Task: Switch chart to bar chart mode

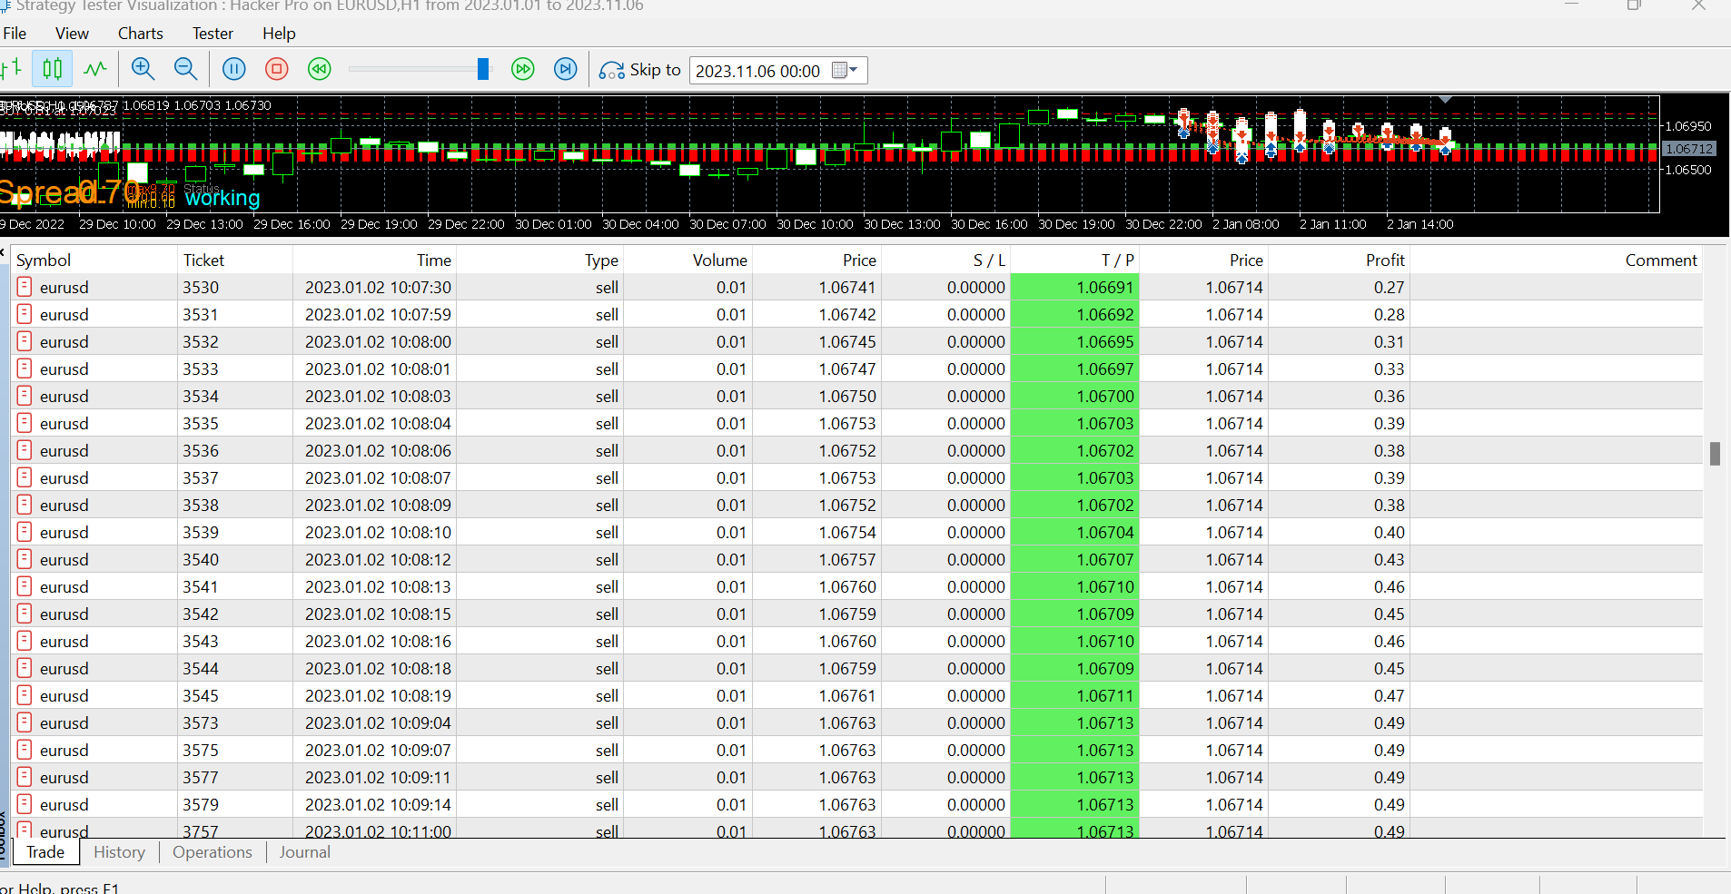Action: (x=12, y=69)
